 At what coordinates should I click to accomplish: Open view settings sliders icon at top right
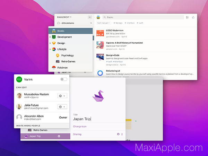coord(187,17)
